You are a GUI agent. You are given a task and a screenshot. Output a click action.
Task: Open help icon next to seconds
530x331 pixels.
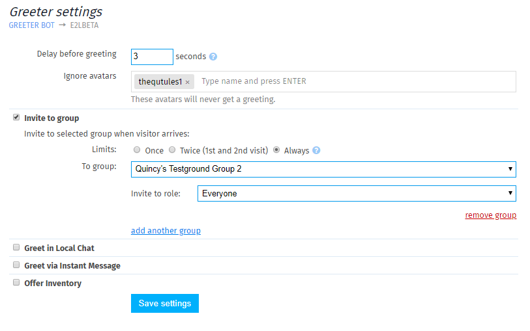click(213, 57)
